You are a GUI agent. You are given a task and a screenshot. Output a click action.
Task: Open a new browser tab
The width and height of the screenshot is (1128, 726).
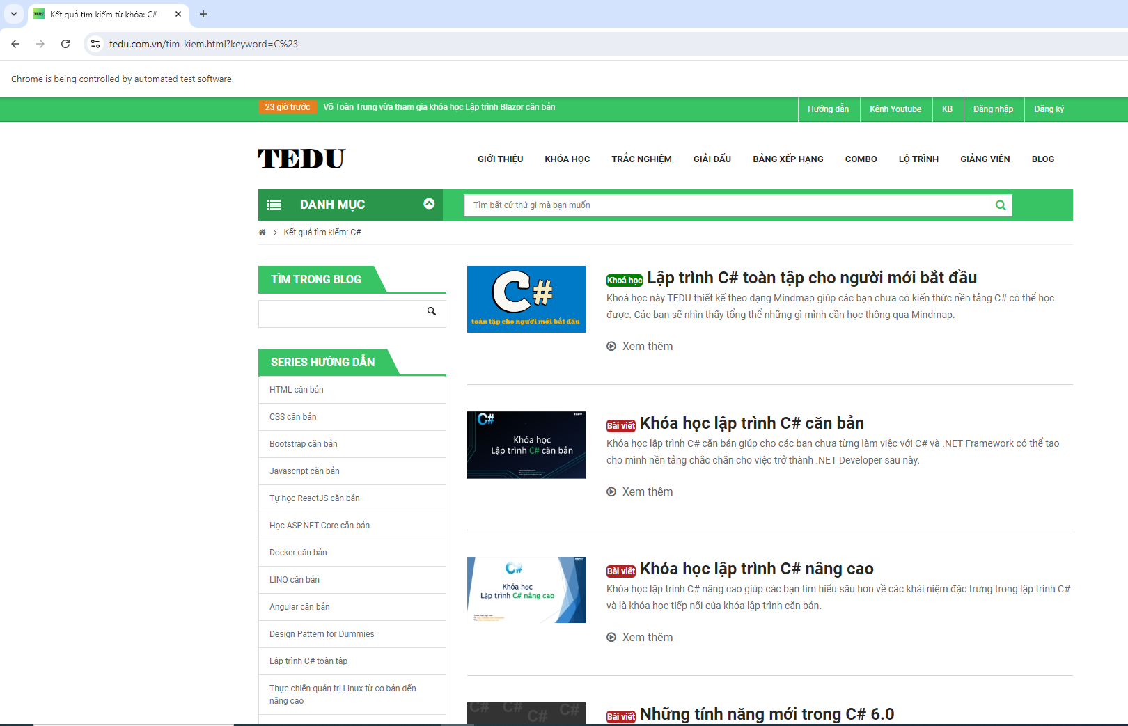203,14
